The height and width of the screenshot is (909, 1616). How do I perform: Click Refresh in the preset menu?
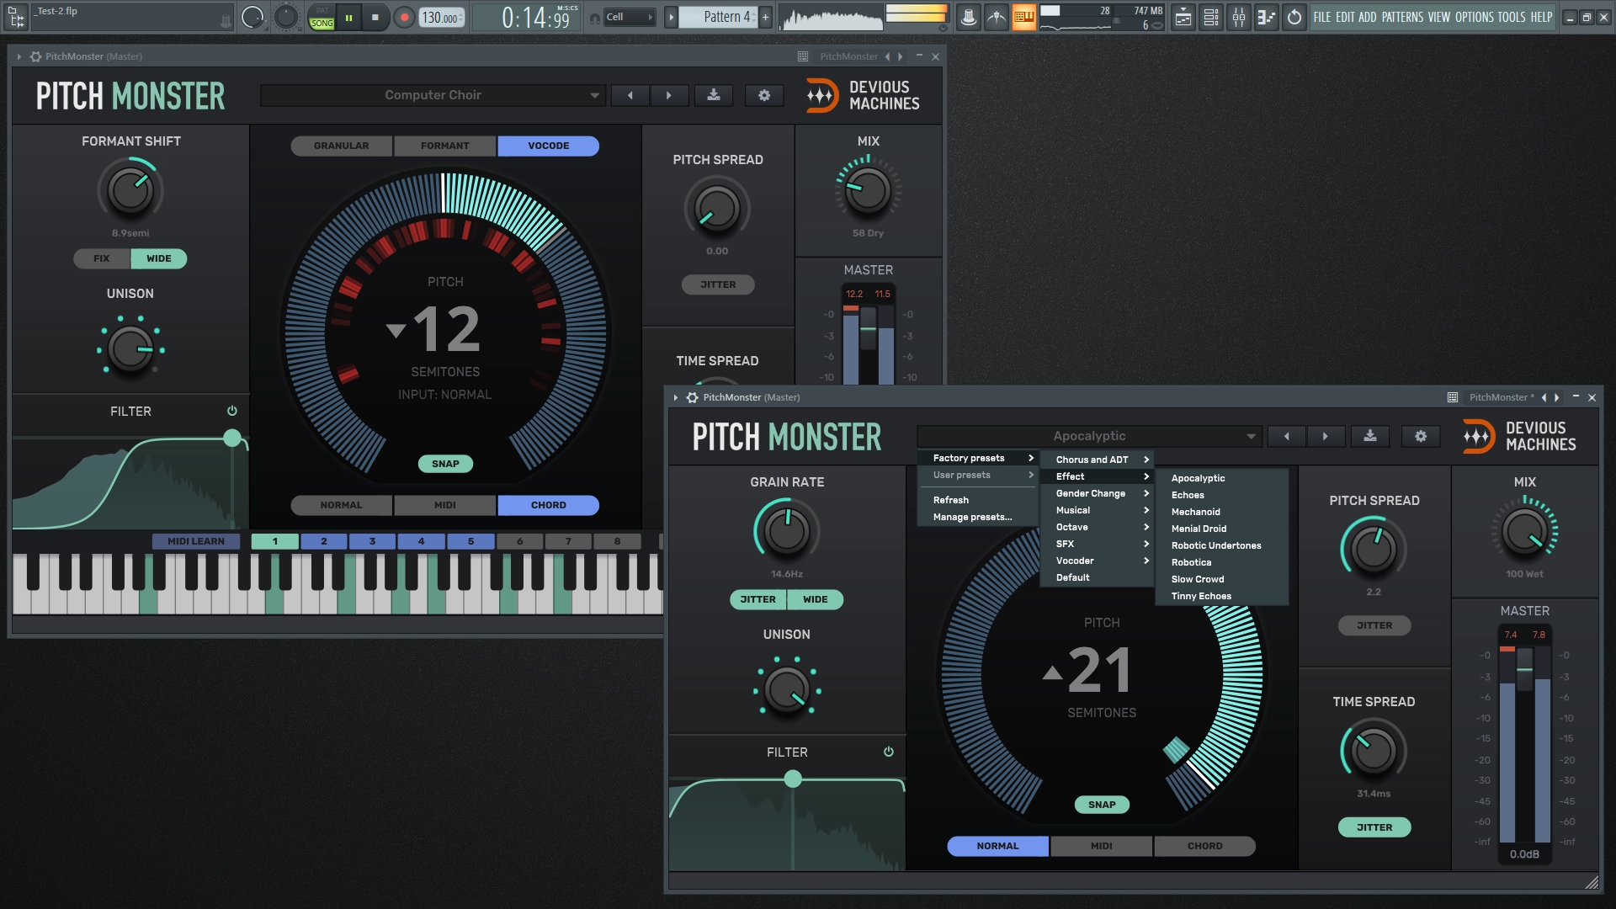point(951,500)
